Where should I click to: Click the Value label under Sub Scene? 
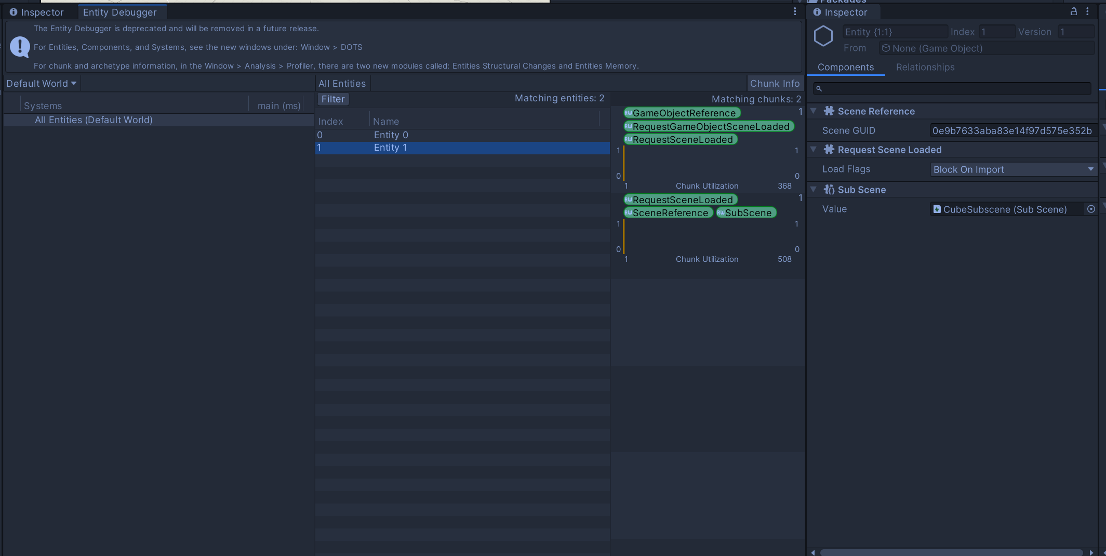pyautogui.click(x=834, y=209)
